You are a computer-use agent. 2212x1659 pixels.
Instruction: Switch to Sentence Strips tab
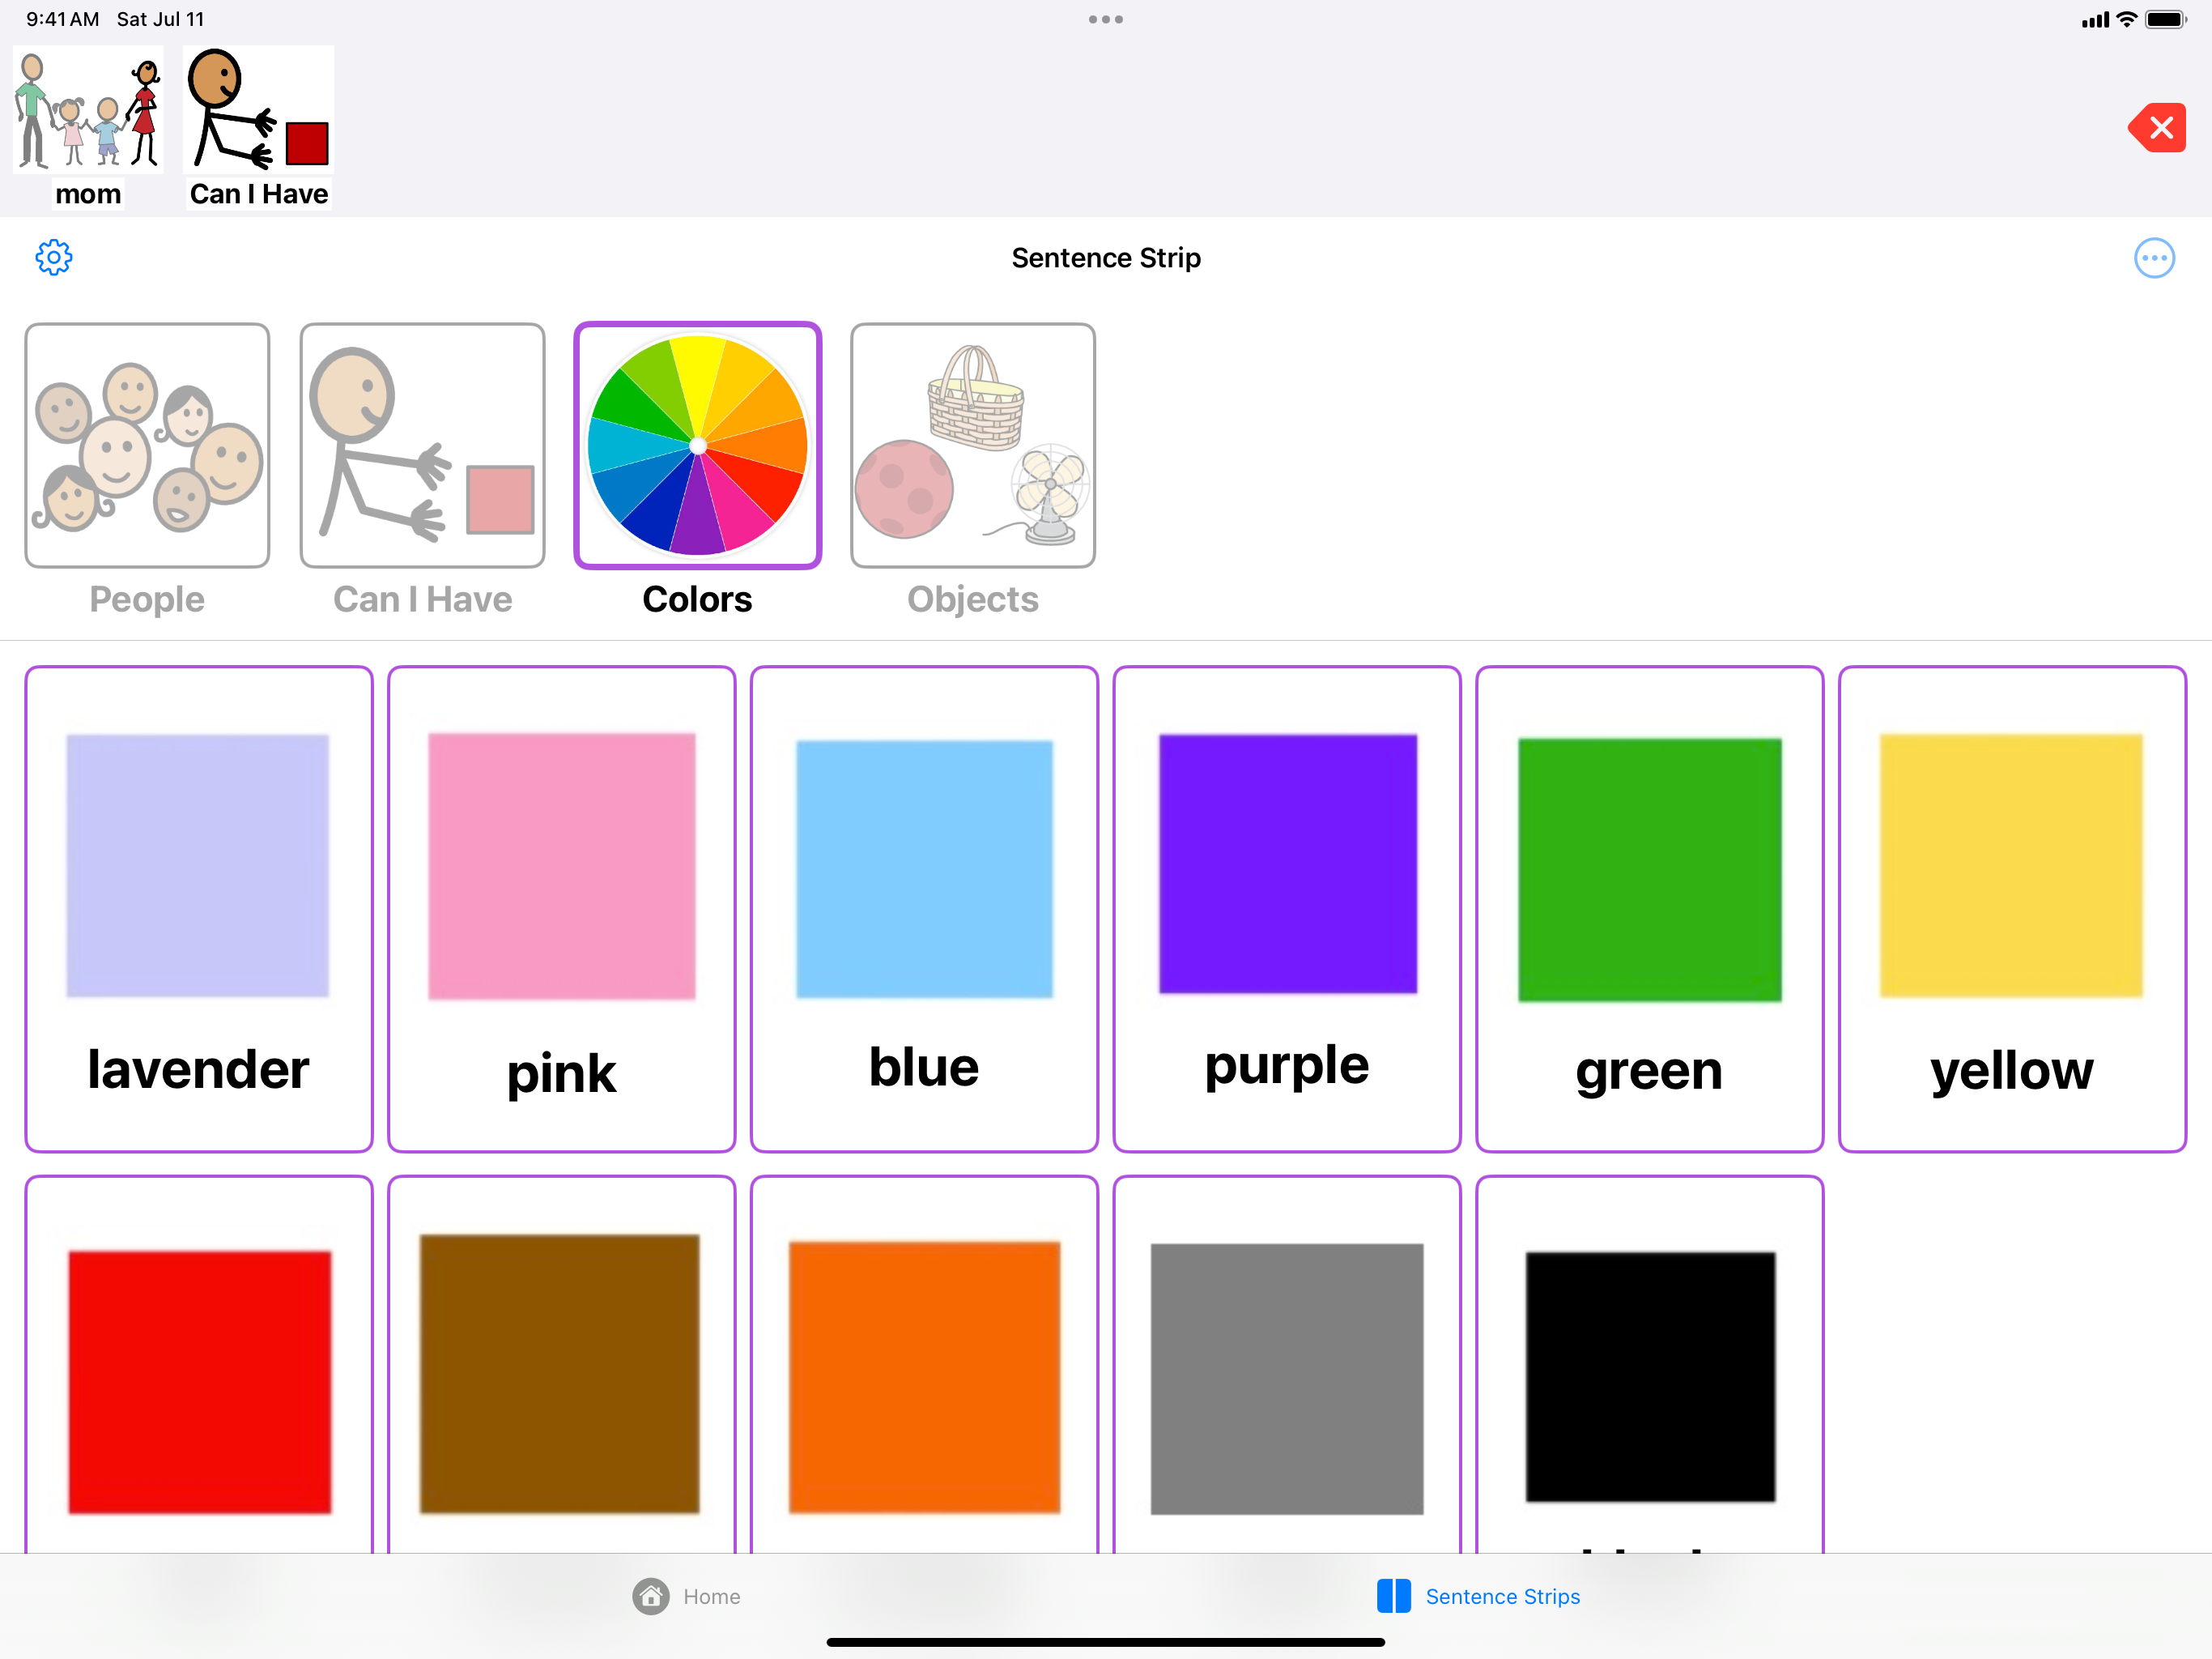click(1478, 1596)
